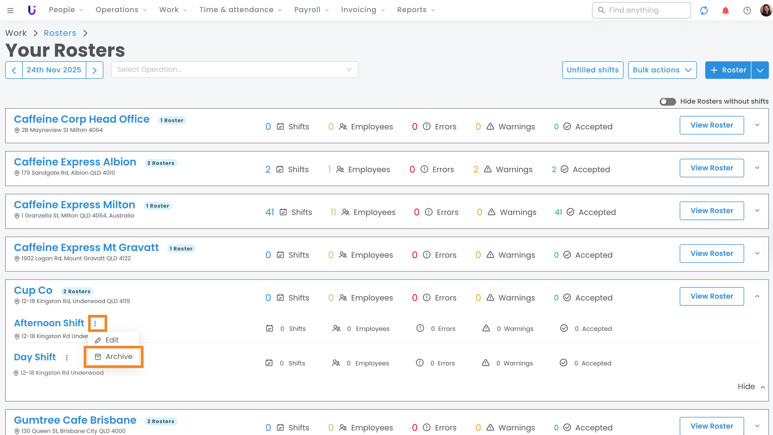
Task: Expand Caffeine Express Albion rosters
Action: (757, 168)
